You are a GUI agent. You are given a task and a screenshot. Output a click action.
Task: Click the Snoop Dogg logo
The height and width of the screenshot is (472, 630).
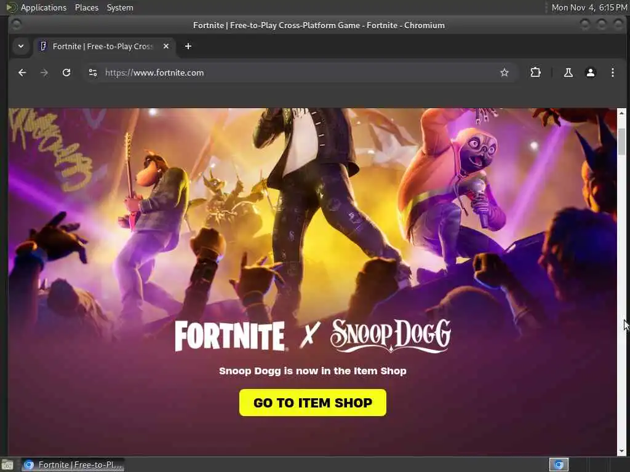click(391, 336)
